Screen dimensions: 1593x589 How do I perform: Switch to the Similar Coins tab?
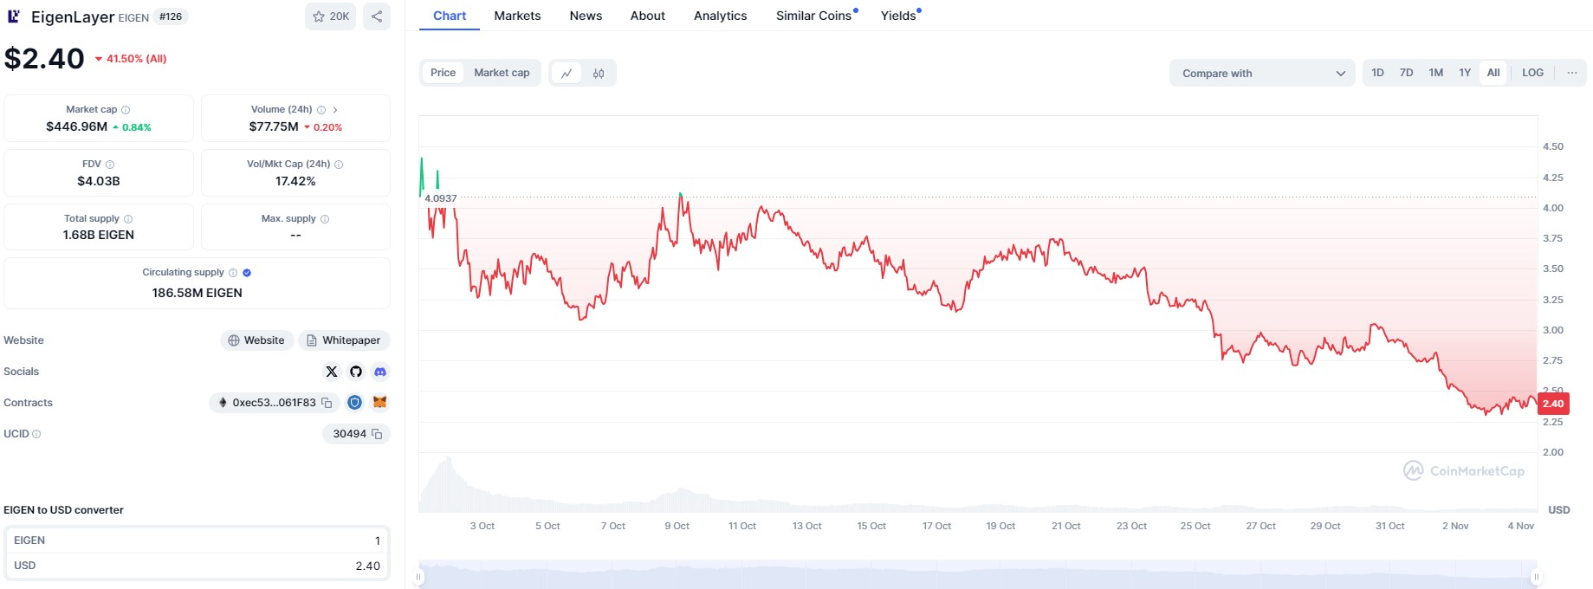(x=816, y=16)
